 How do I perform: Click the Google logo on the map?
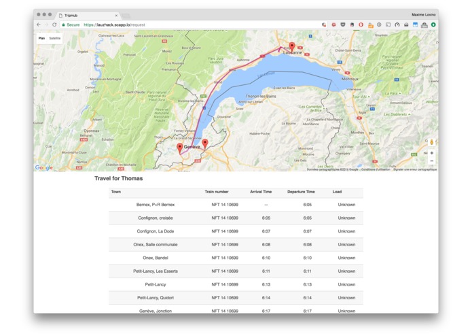click(x=44, y=167)
